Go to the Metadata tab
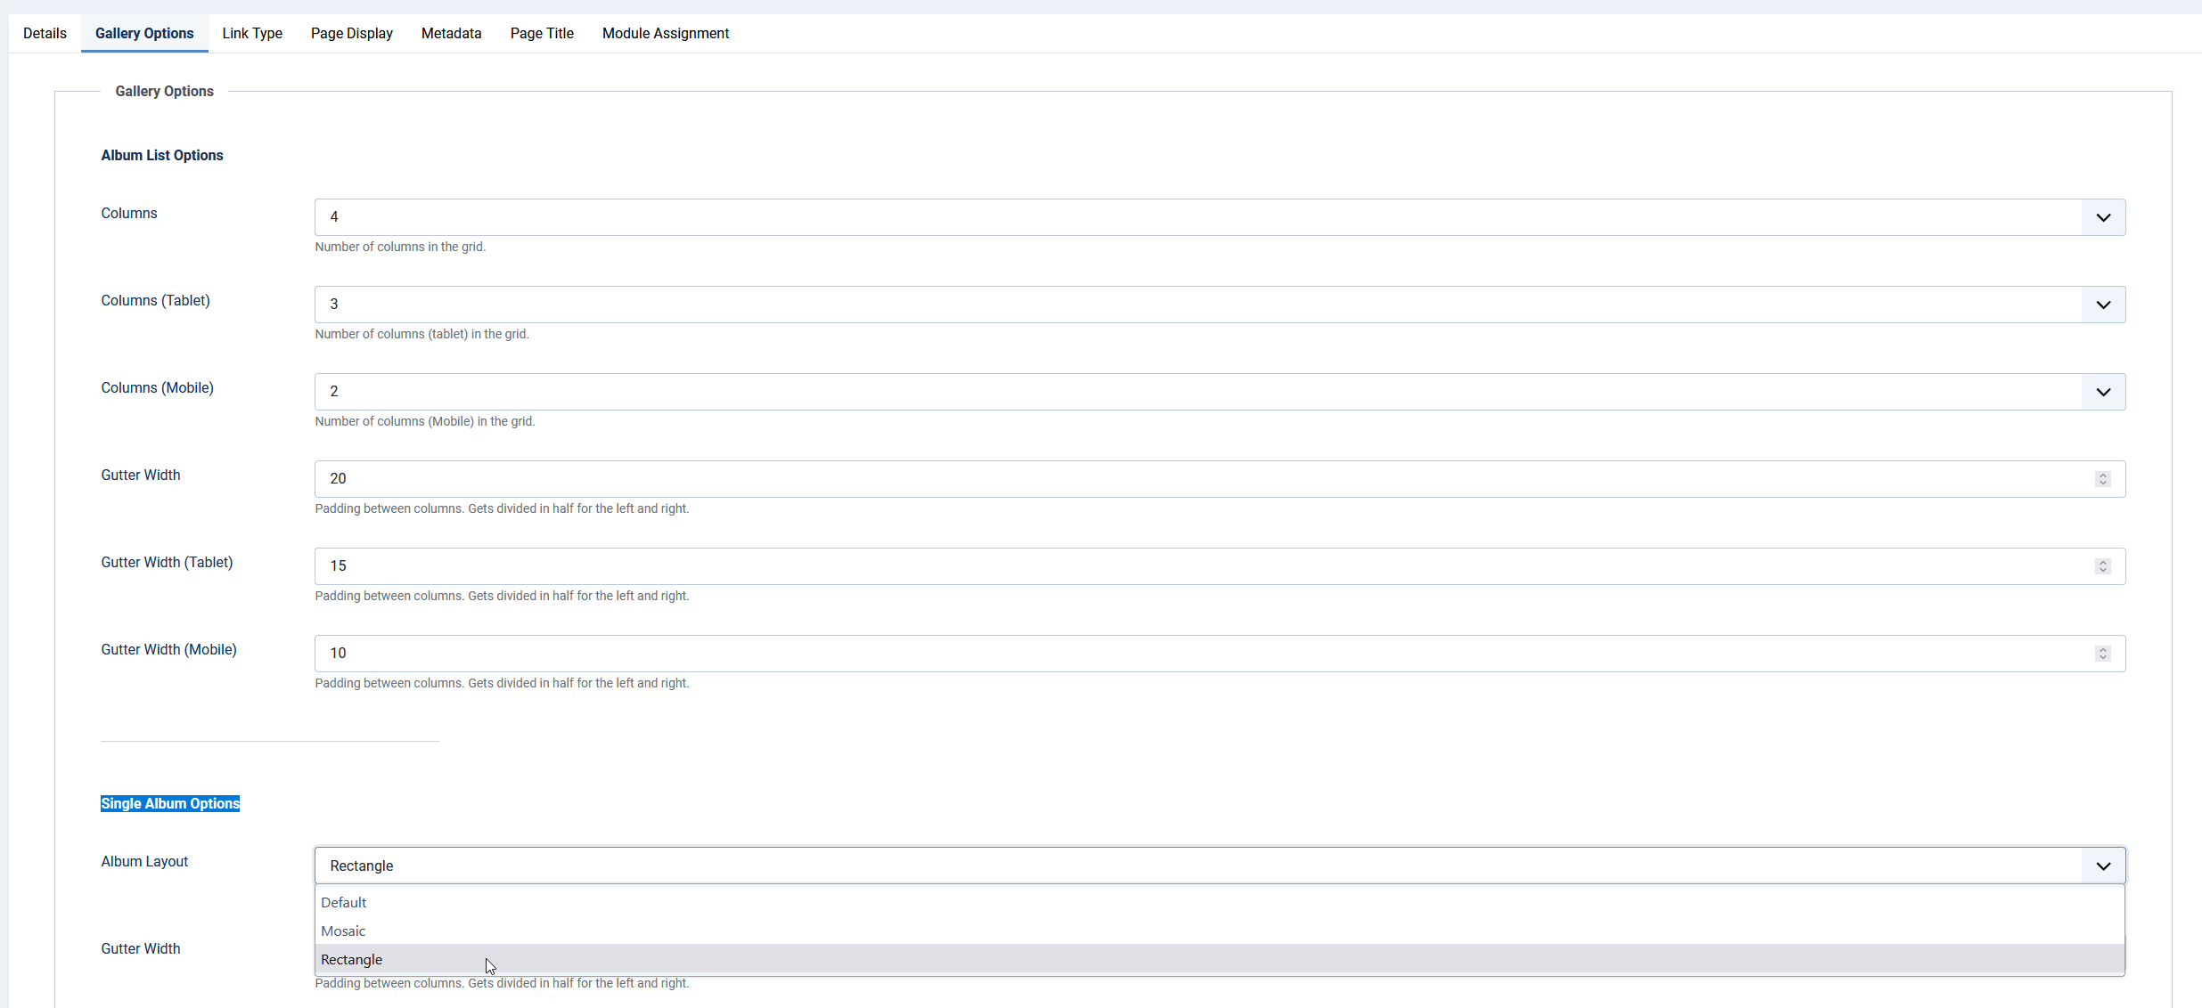 pyautogui.click(x=451, y=33)
